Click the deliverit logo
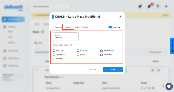174x92 pixels. 13,8
